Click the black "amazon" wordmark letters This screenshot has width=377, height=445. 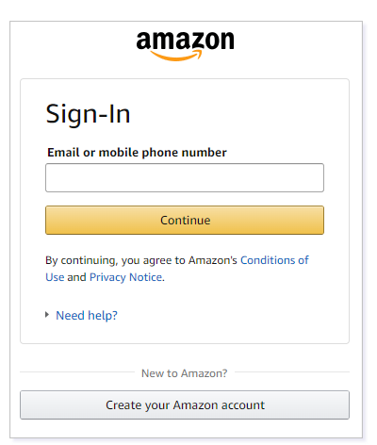(185, 41)
